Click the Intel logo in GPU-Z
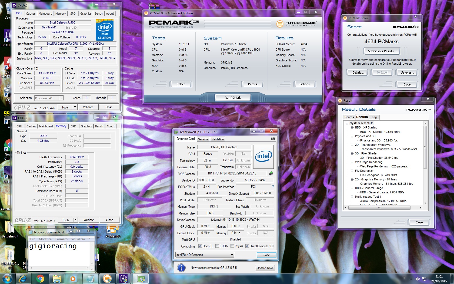 (x=263, y=156)
